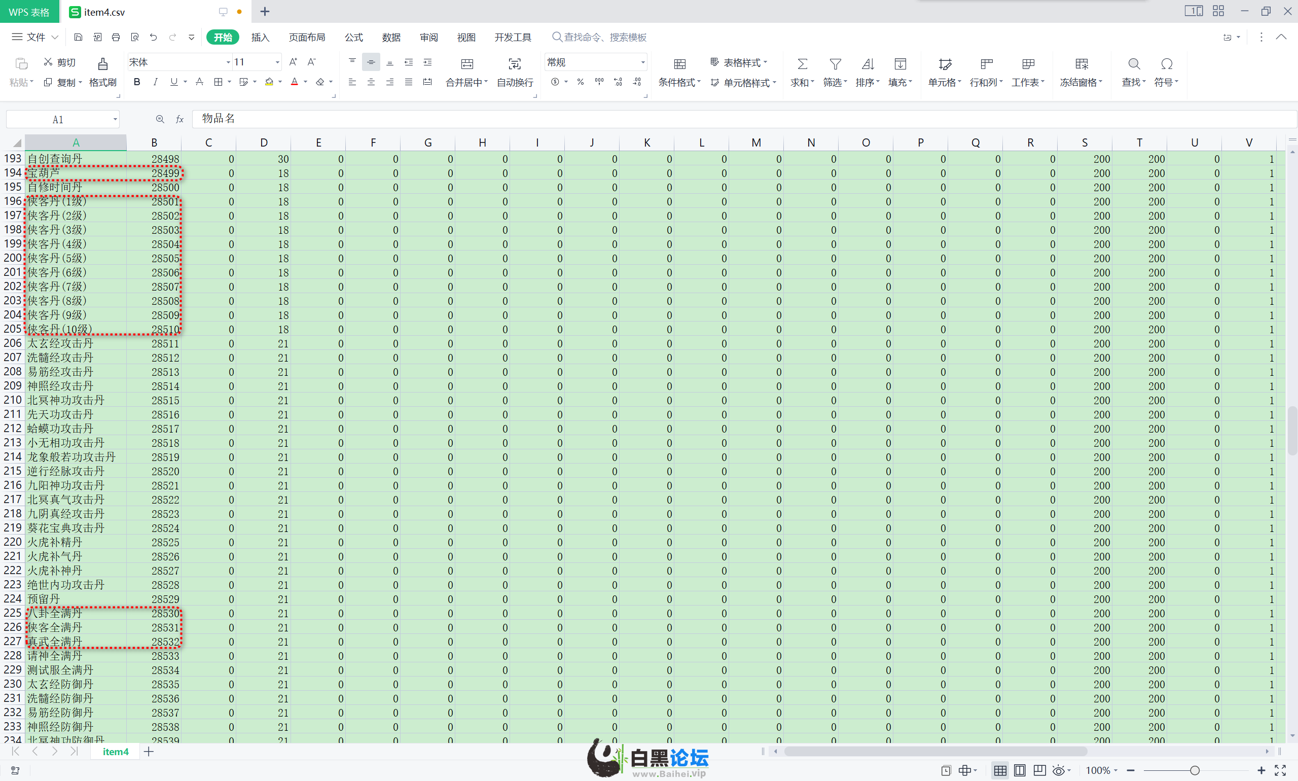The image size is (1298, 781).
Task: Click the Format Painter icon
Action: 102,64
